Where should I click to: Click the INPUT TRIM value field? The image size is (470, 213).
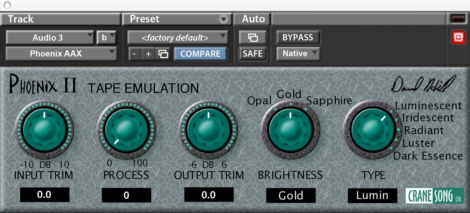pyautogui.click(x=45, y=195)
